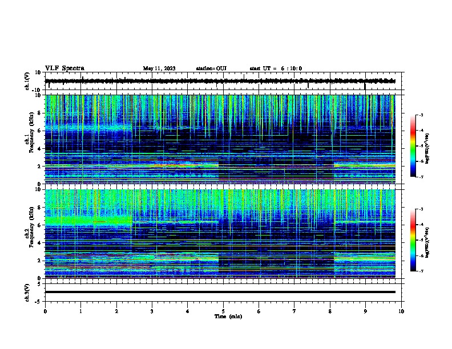Click the 6 kHz emission band in ch.1 spectrogram

(89, 127)
